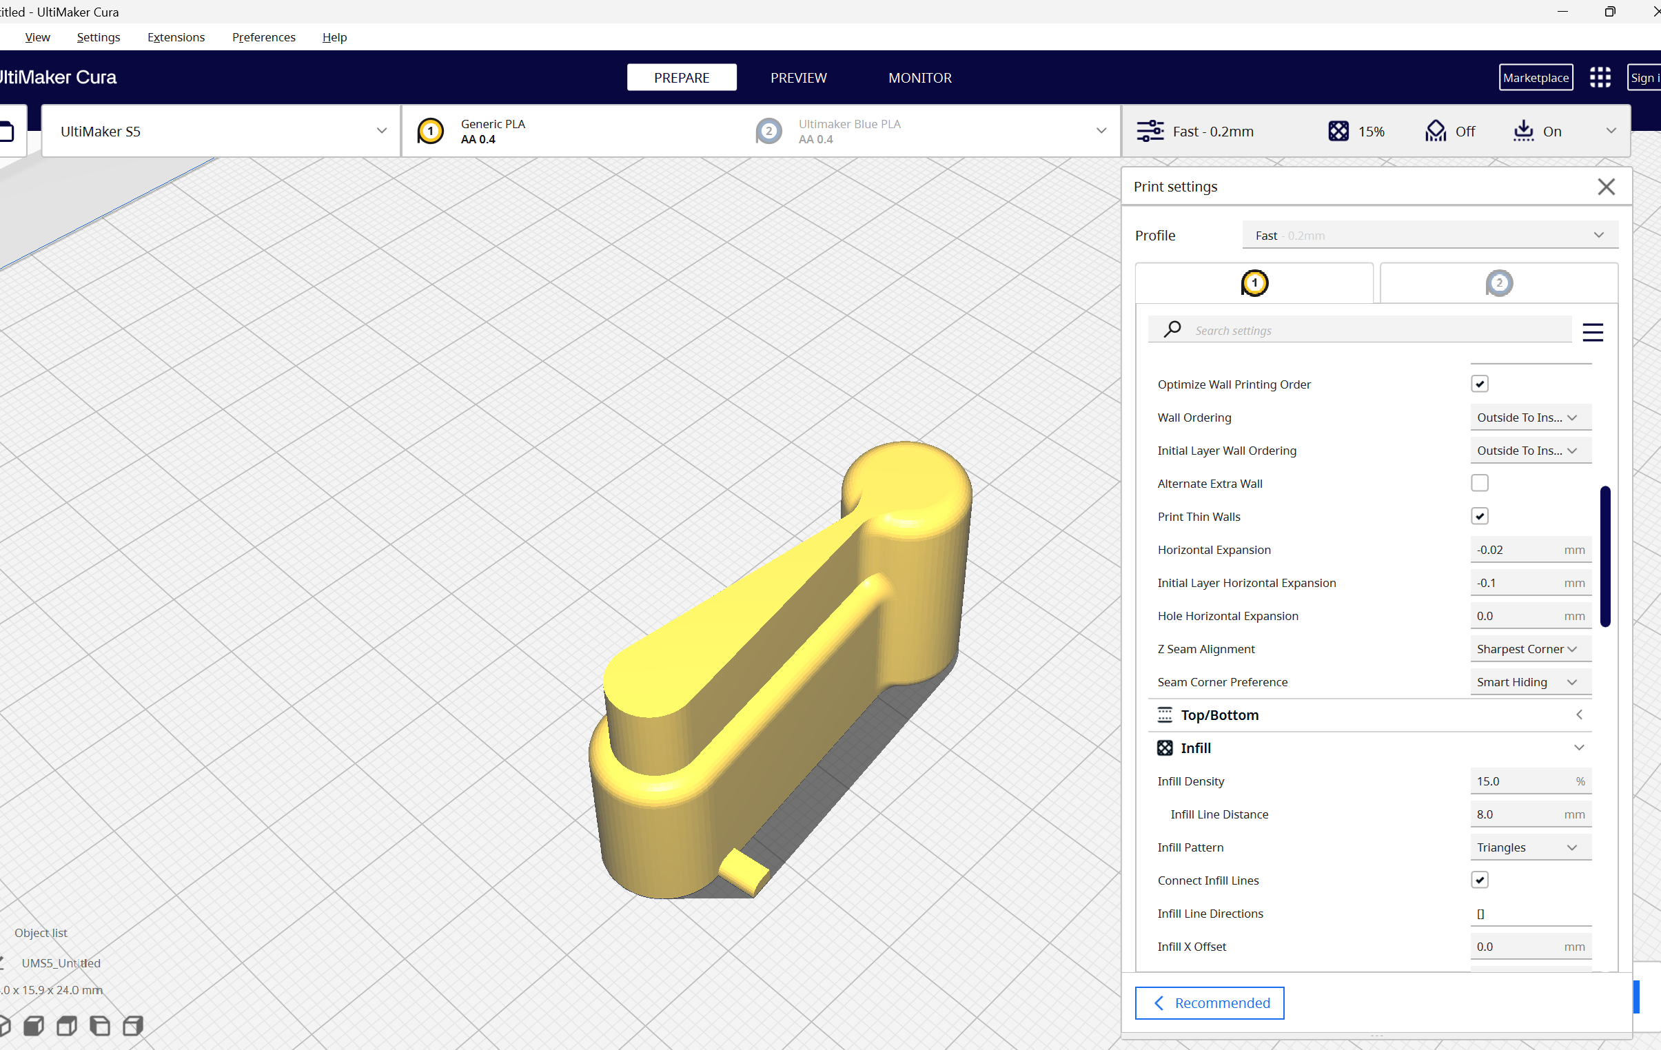Select the 3D perspective view cube icon

click(x=3, y=1026)
